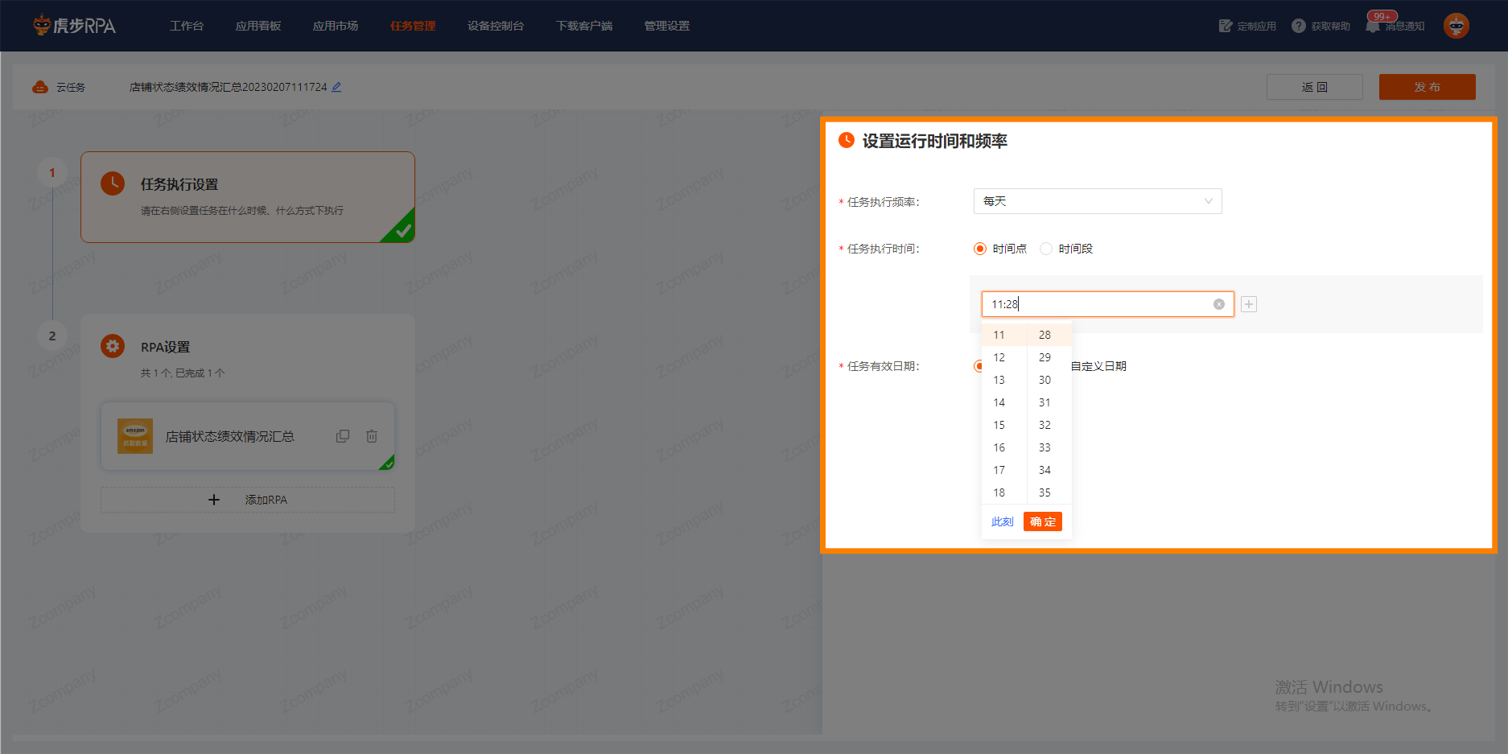The width and height of the screenshot is (1508, 754).
Task: Go to 工作台 menu
Action: point(187,26)
